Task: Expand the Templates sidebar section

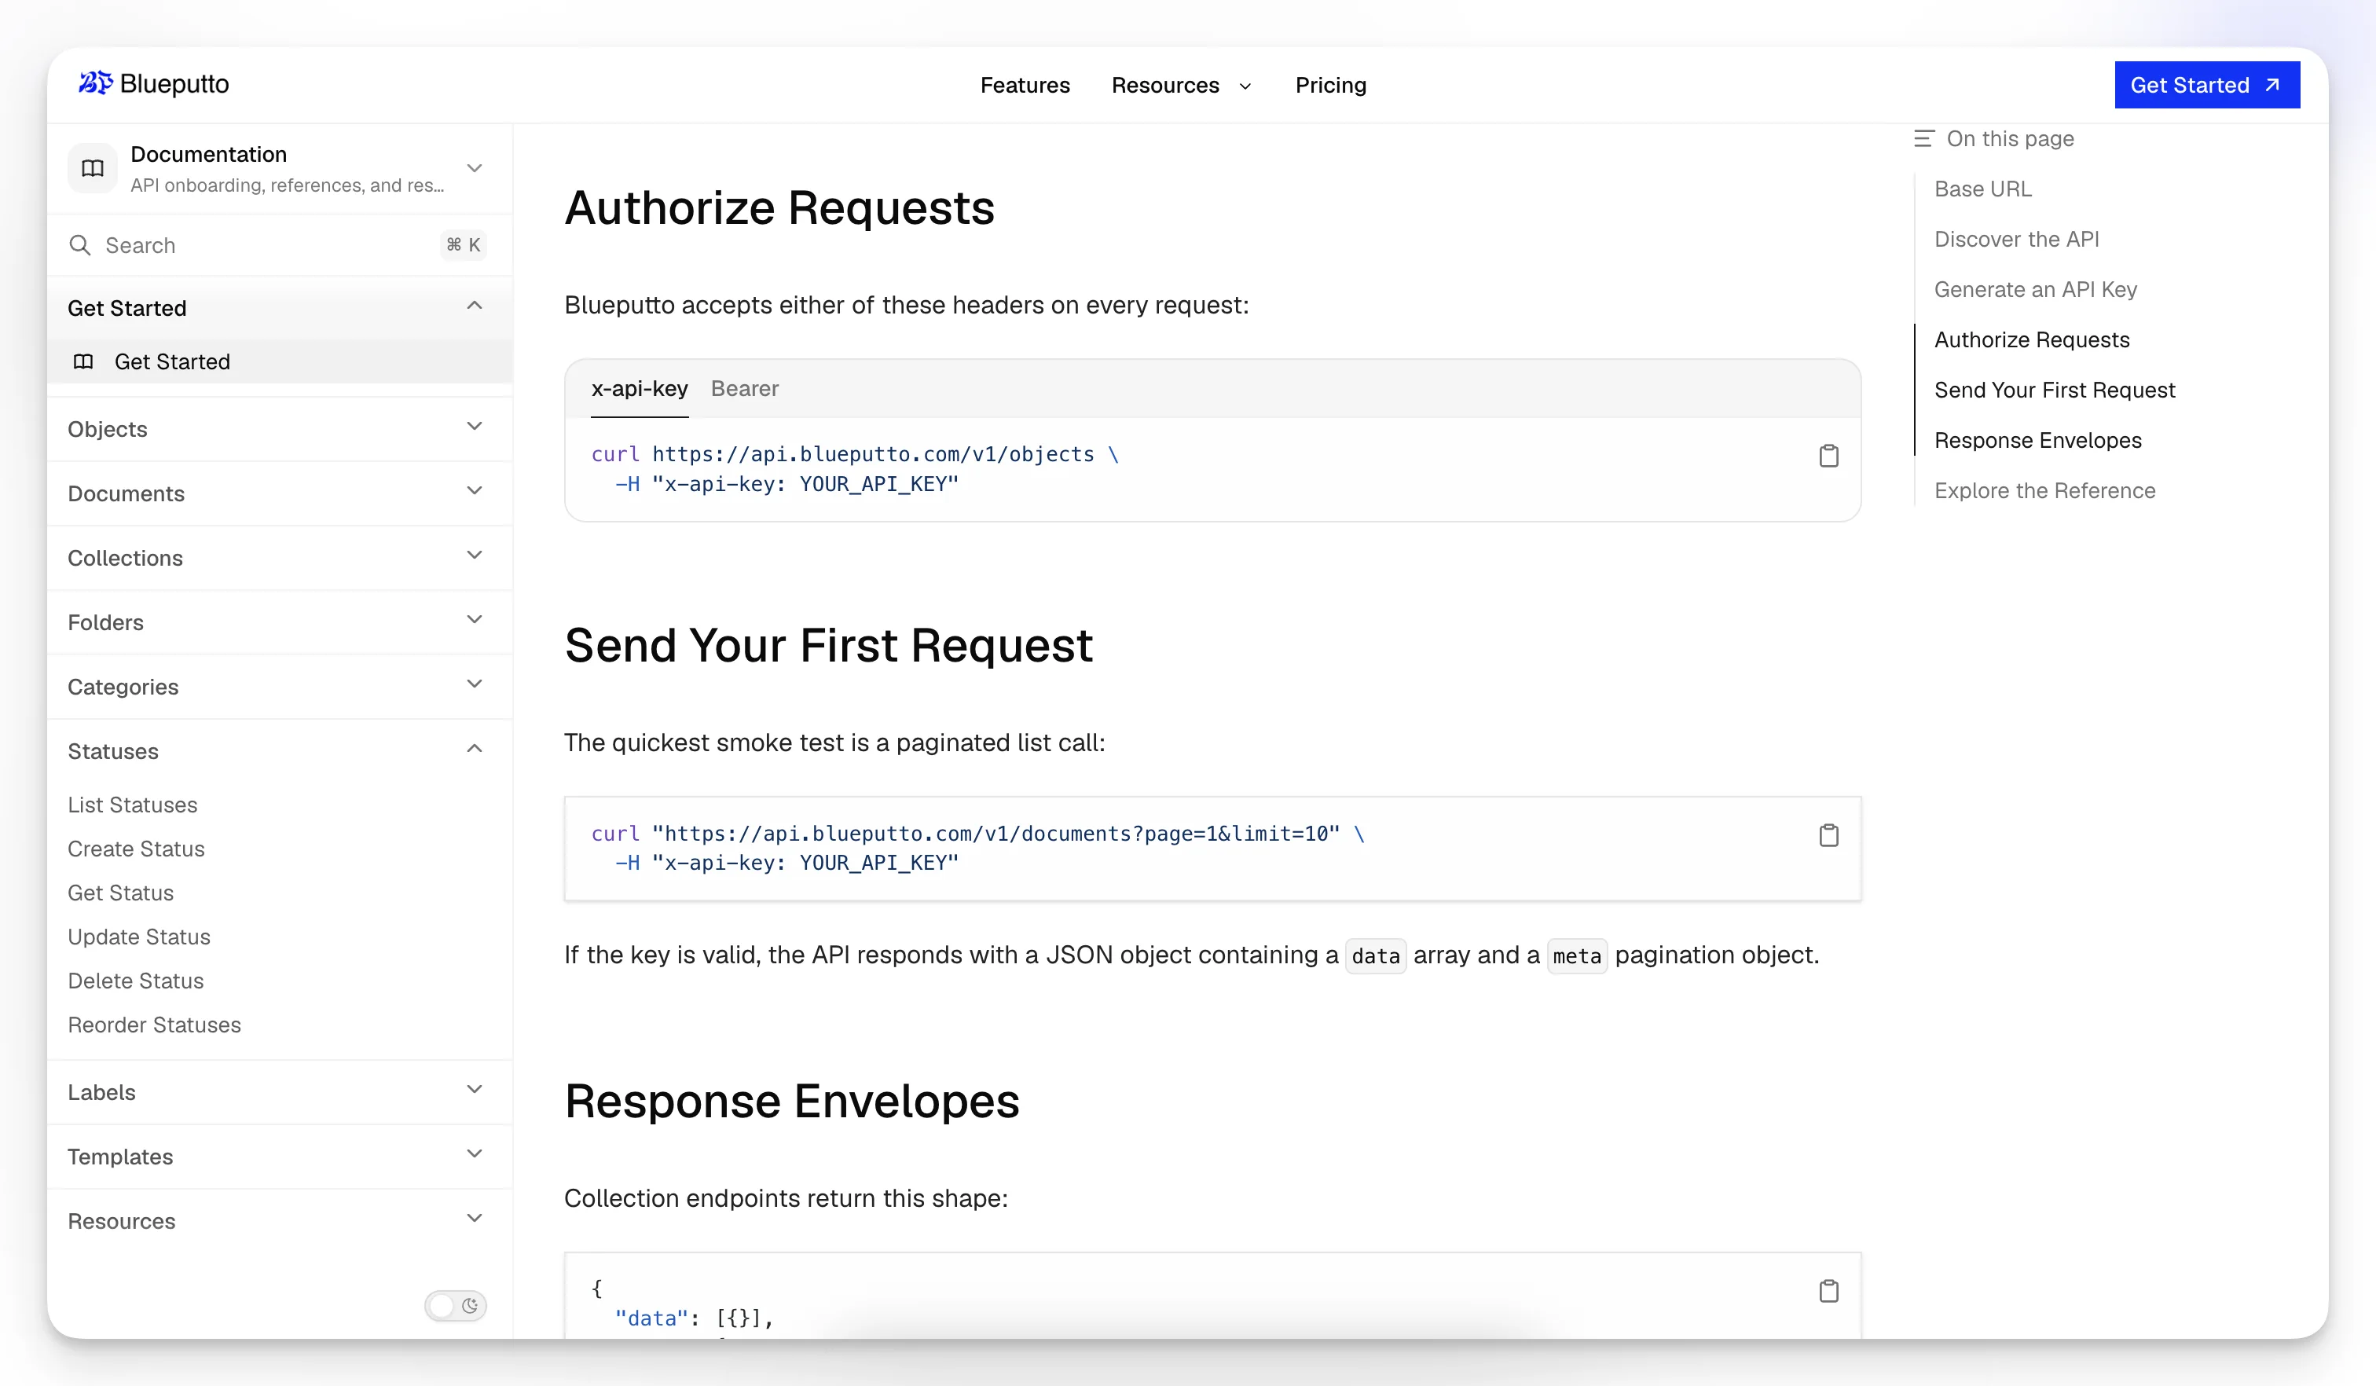Action: click(x=279, y=1156)
